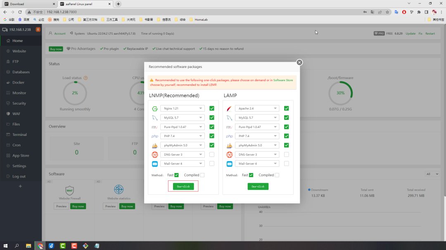Viewport: 446px width, 250px height.
Task: Uncheck the Apache 2.4 checkbox
Action: (x=287, y=108)
